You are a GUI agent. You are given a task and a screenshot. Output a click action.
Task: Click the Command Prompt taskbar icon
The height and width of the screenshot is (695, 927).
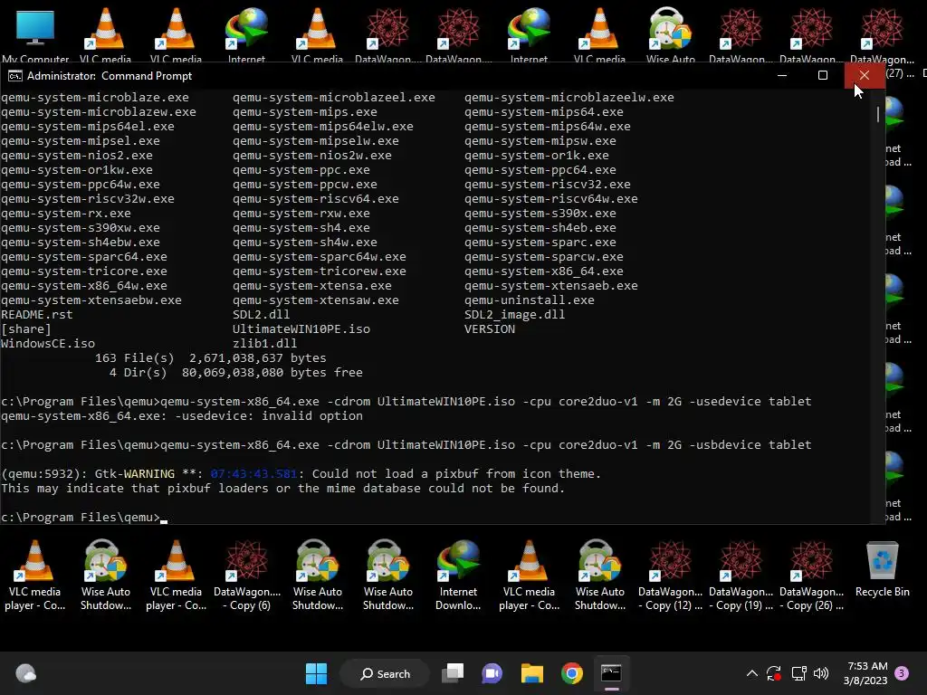click(x=611, y=673)
